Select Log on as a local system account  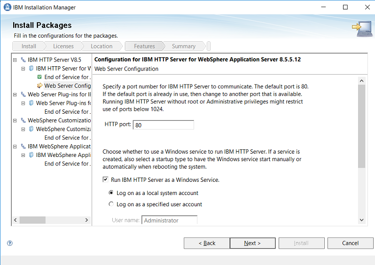pyautogui.click(x=111, y=193)
